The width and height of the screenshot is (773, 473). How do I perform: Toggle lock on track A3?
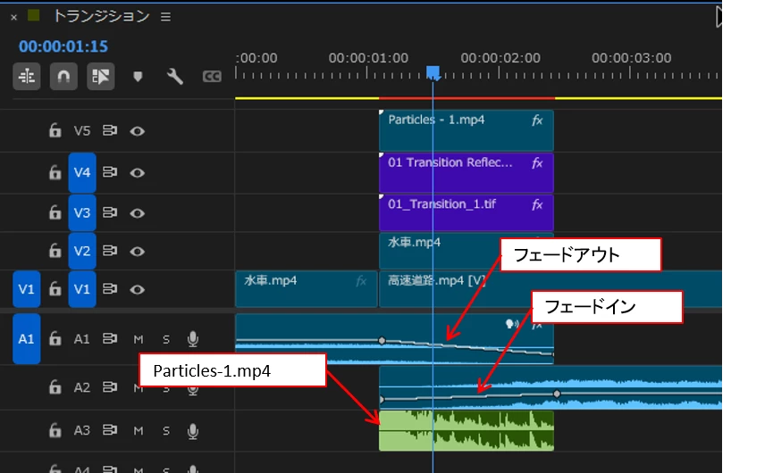pos(55,431)
